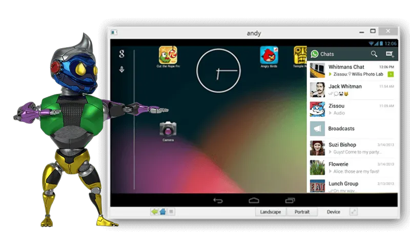The image size is (410, 240).
Task: Maximize the andy window
Action: coord(373,31)
